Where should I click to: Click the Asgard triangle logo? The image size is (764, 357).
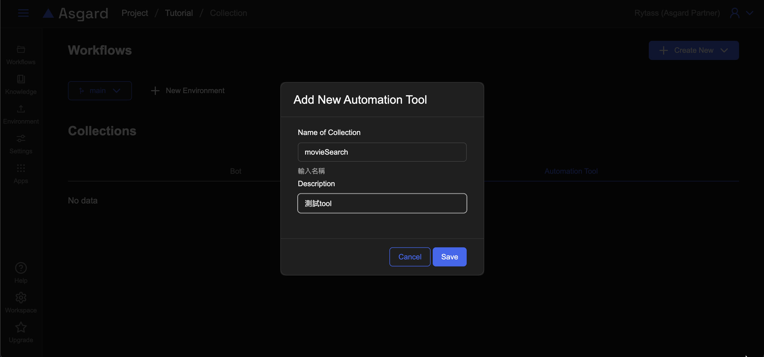click(48, 13)
